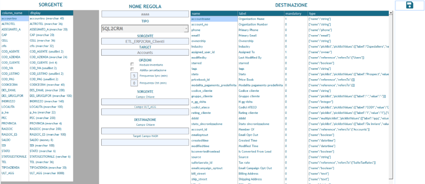Select rating_cliente in destination table
The image size is (425, 184).
click(x=214, y=113)
